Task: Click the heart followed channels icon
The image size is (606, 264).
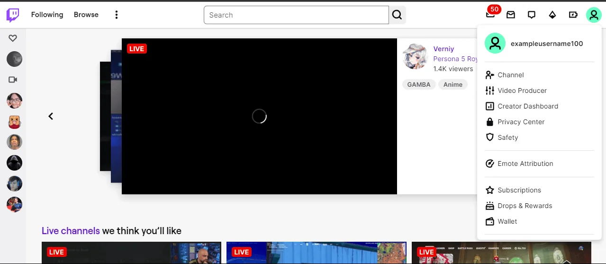Action: (x=13, y=38)
